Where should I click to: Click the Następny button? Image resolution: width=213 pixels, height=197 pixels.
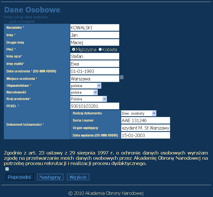[x=50, y=177]
